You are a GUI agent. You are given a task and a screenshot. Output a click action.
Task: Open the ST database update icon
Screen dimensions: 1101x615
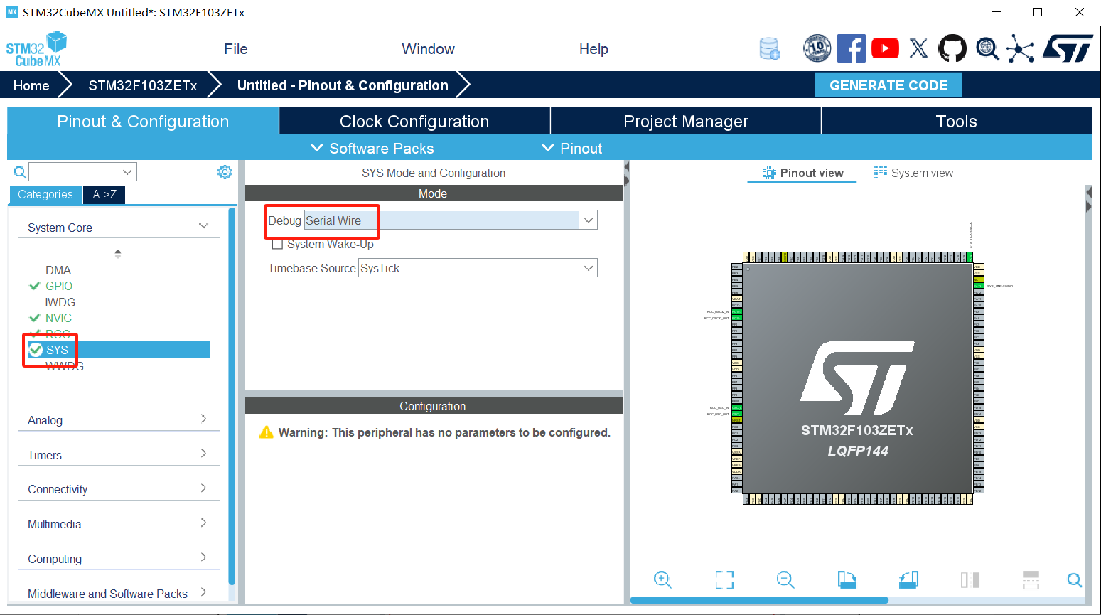coord(770,48)
